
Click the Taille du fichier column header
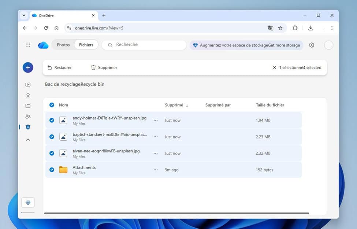point(270,105)
